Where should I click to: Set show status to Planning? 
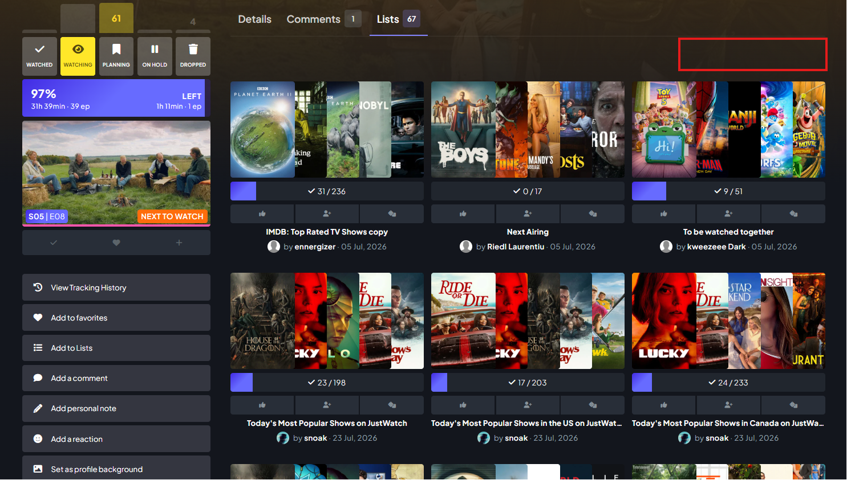(x=116, y=56)
